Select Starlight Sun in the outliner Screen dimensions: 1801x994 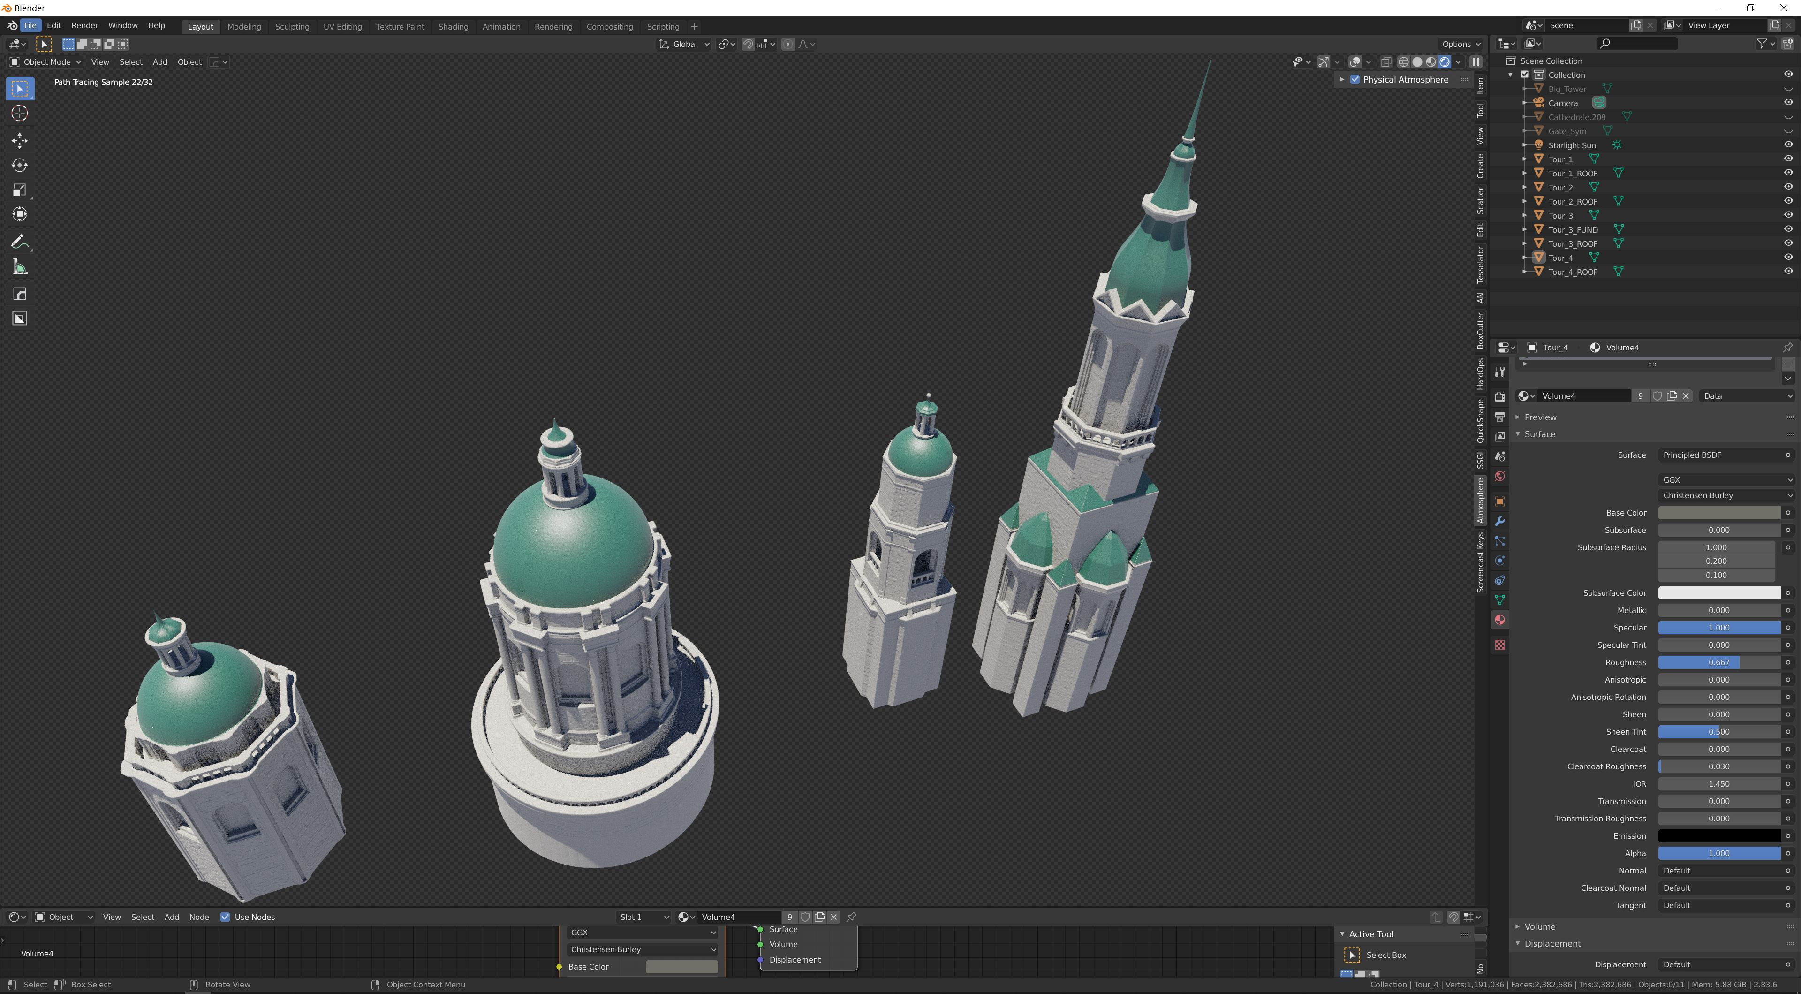[1572, 145]
